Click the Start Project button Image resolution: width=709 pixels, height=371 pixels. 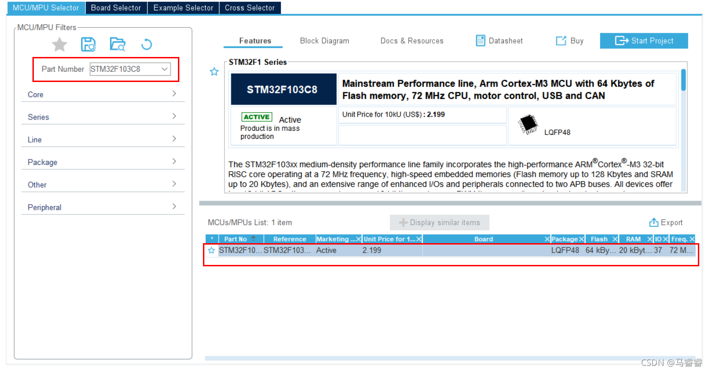click(x=644, y=41)
